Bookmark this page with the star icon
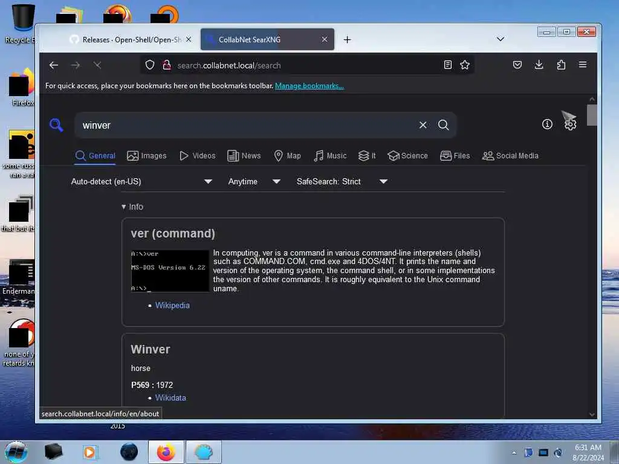The height and width of the screenshot is (464, 619). click(x=465, y=65)
